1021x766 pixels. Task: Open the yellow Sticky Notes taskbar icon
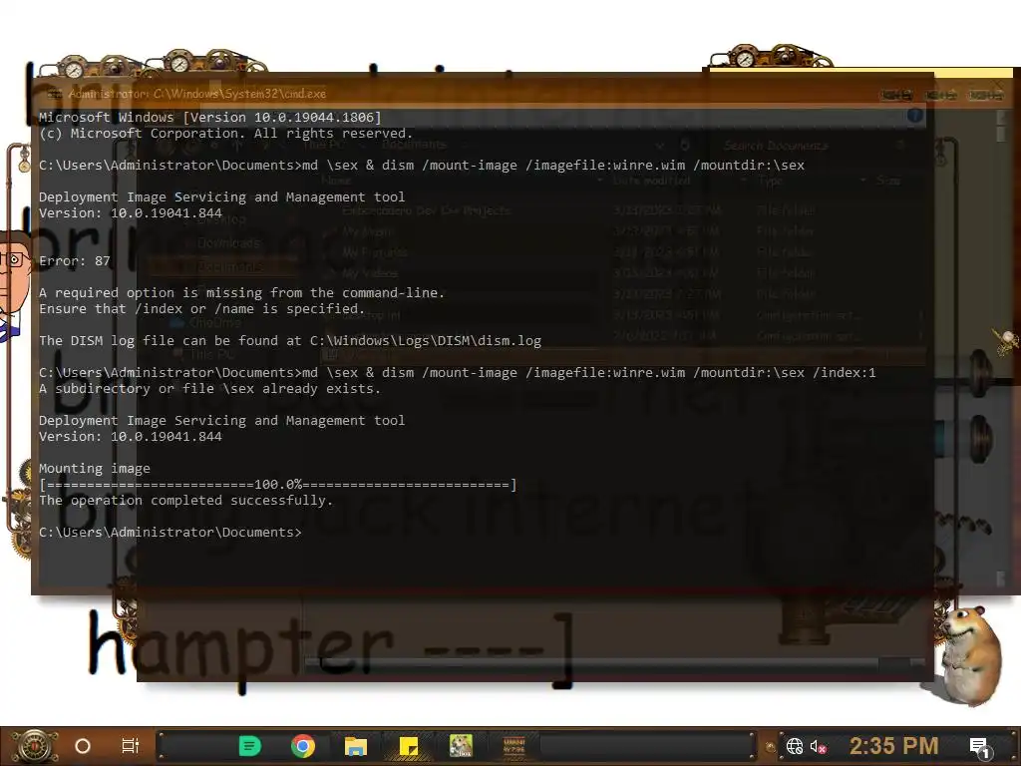[x=408, y=746]
